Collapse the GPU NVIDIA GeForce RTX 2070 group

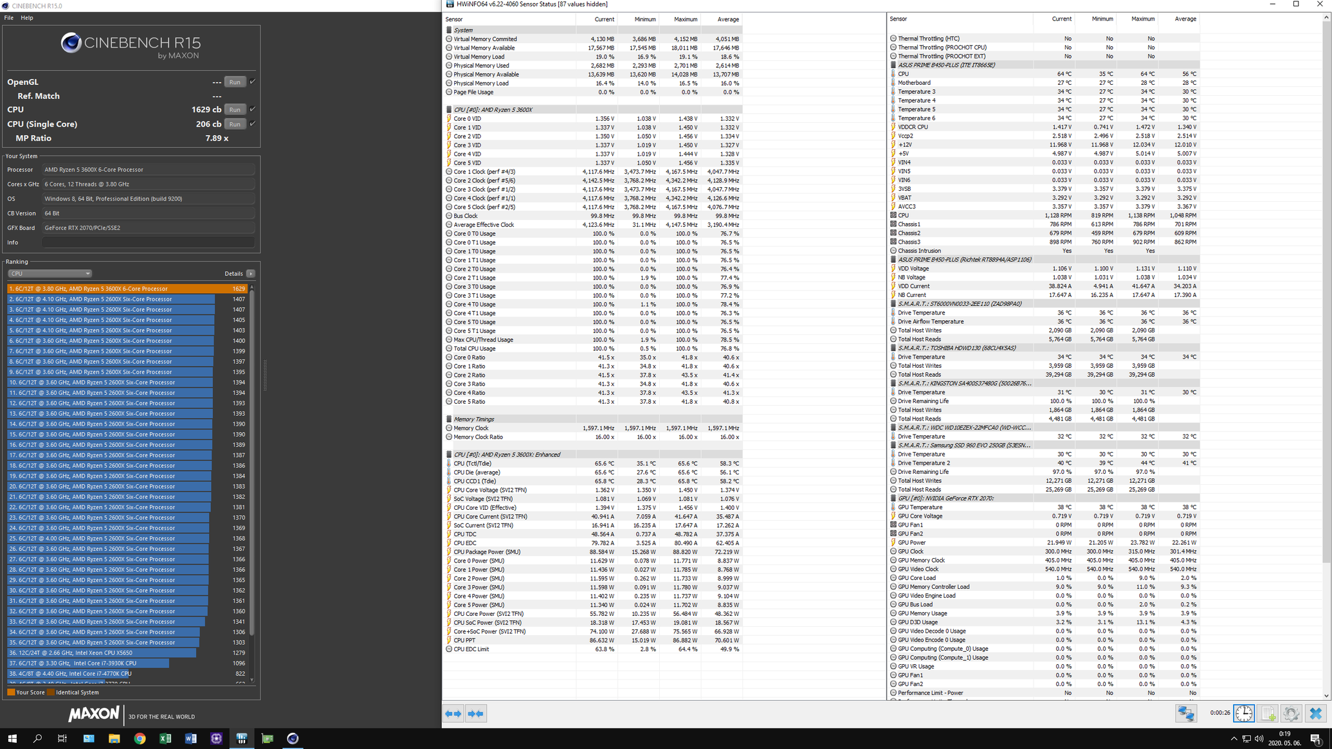tap(1043, 498)
